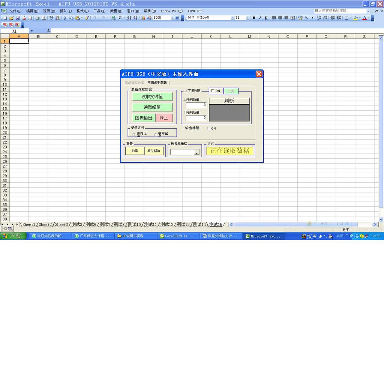
Task: Click the 上限判断值 input field
Action: coord(196,105)
